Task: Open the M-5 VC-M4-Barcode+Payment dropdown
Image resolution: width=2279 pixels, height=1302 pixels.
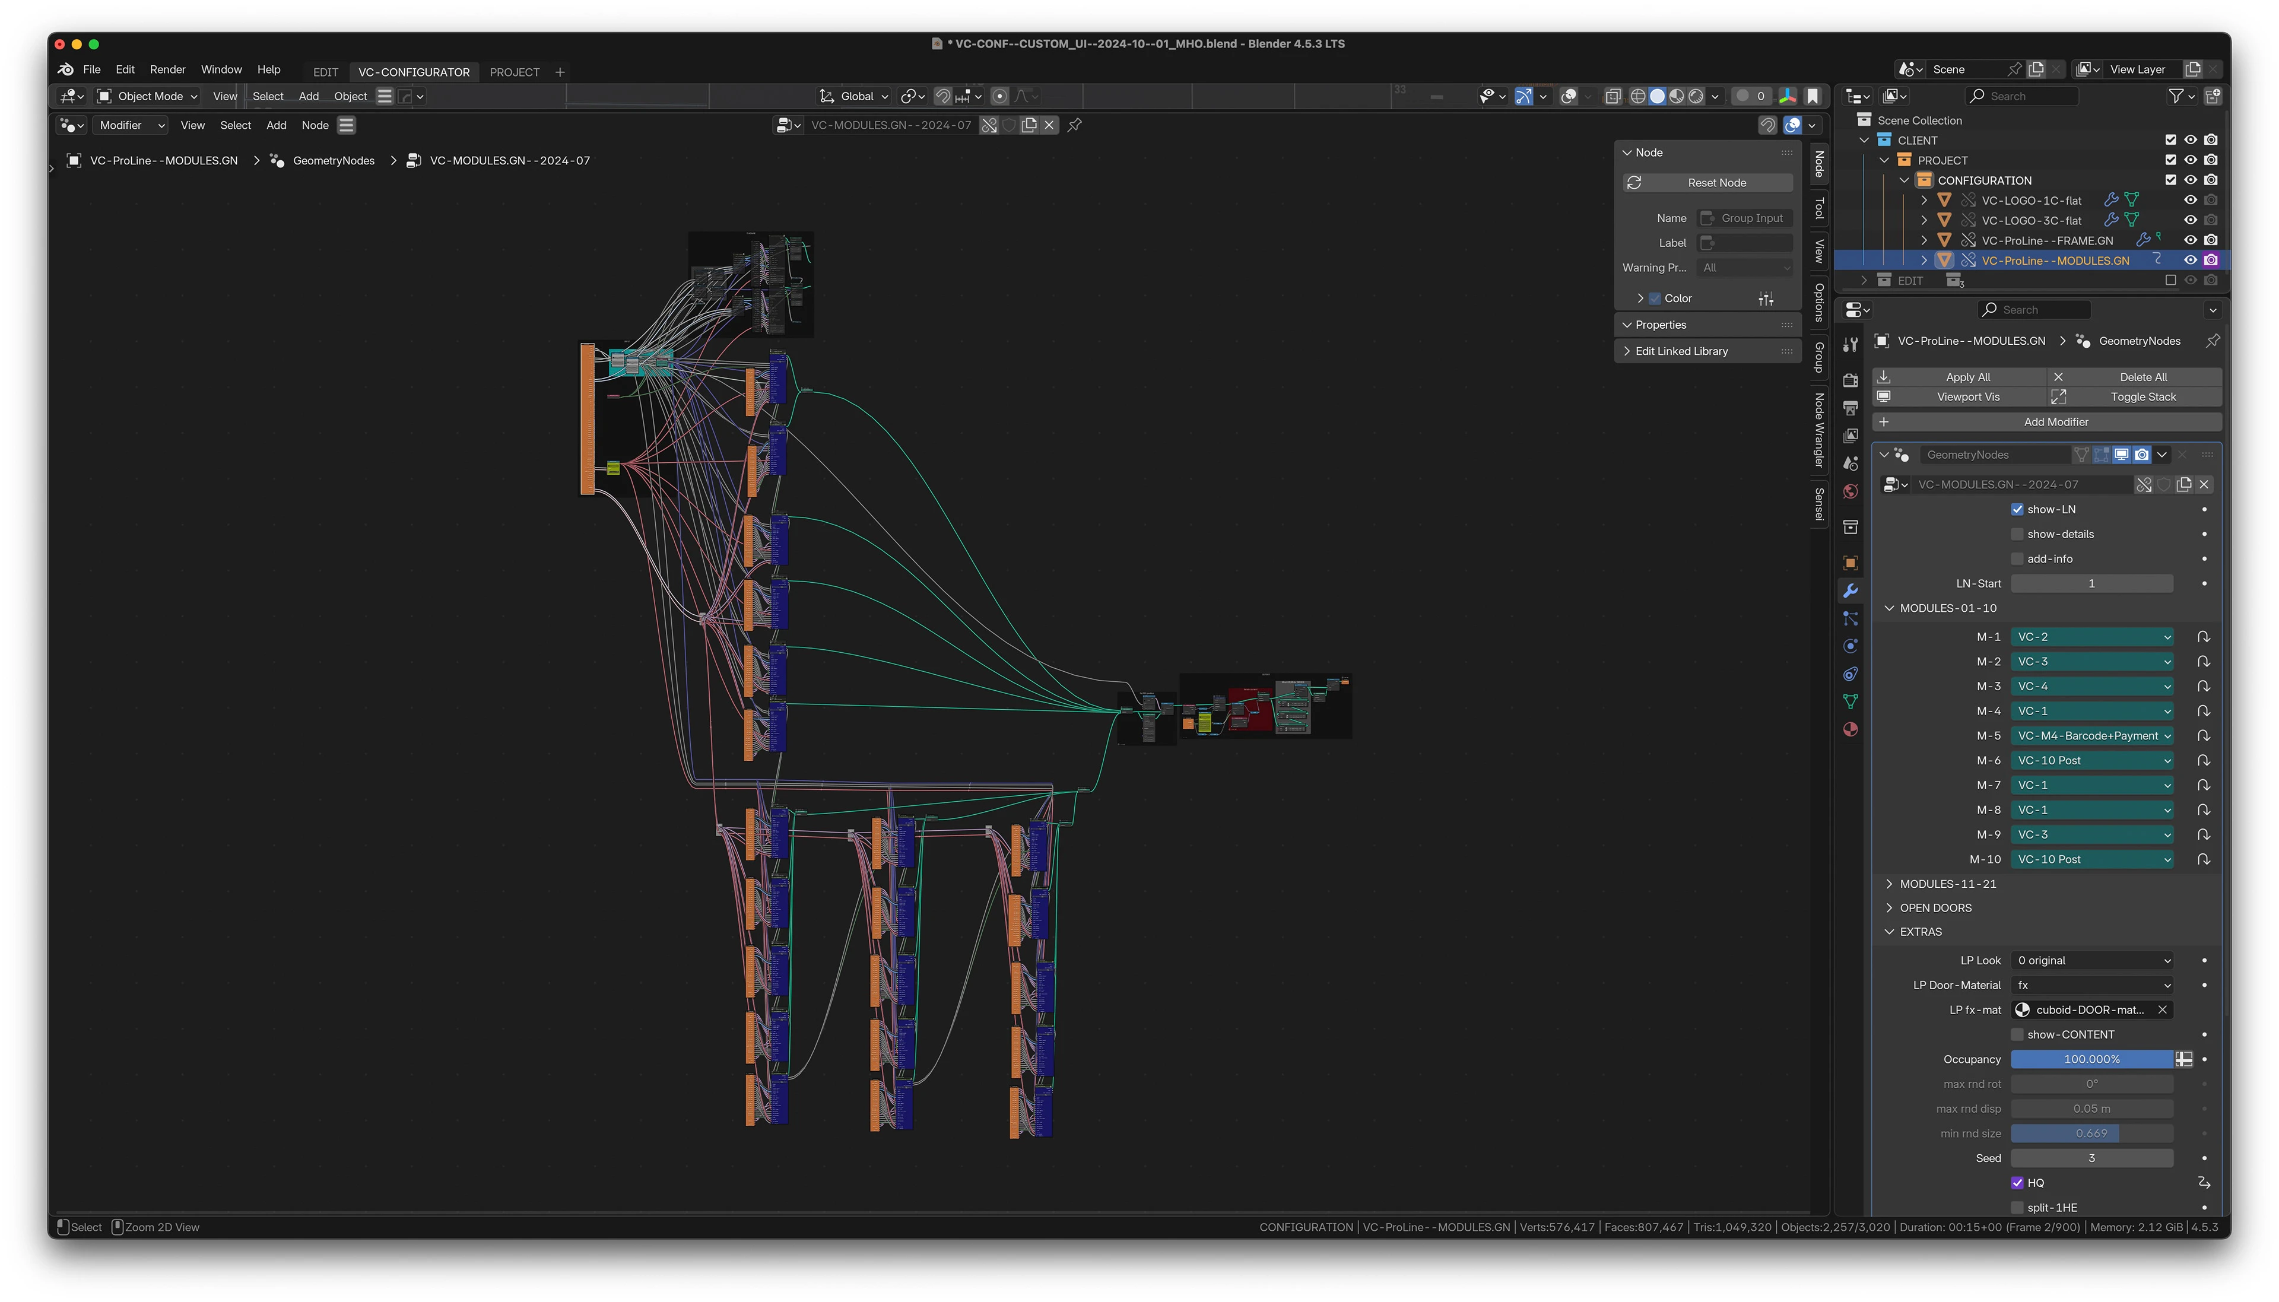Action: point(2091,736)
